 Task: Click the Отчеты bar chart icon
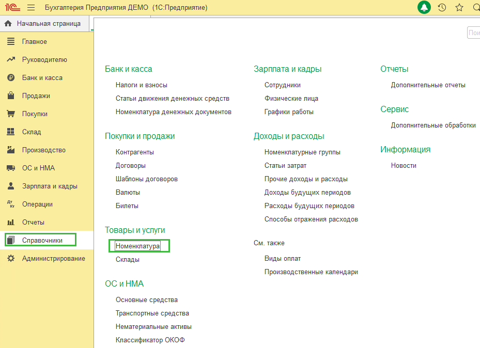pyautogui.click(x=11, y=222)
